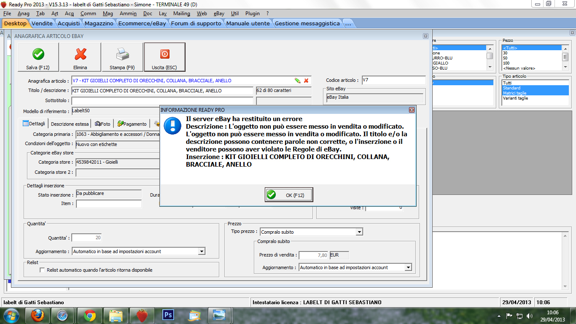The image size is (576, 324).
Task: Show hidden system tray icons arrow
Action: pyautogui.click(x=499, y=316)
